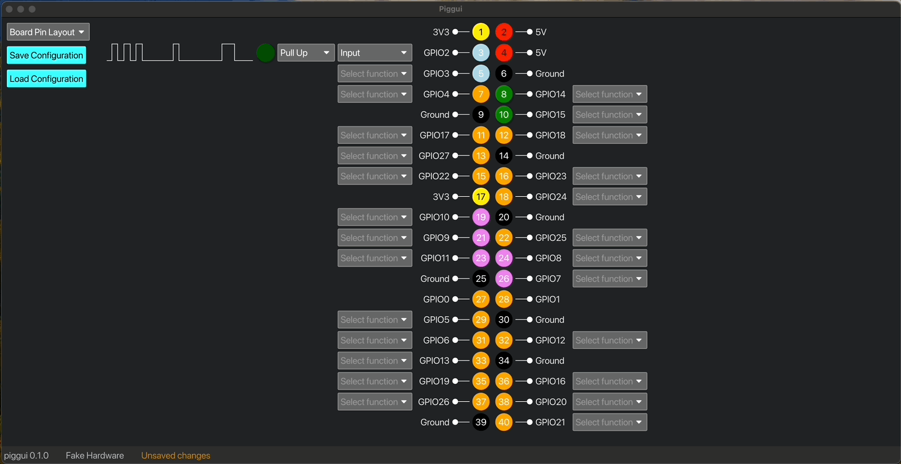Open Select function dropdown for GPIO25
Screen dimensions: 901x464
[x=610, y=238]
